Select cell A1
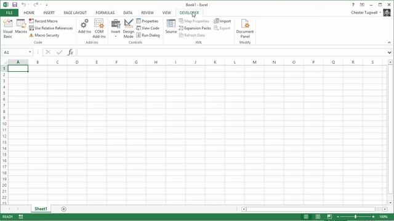394x221 pixels. tap(18, 68)
